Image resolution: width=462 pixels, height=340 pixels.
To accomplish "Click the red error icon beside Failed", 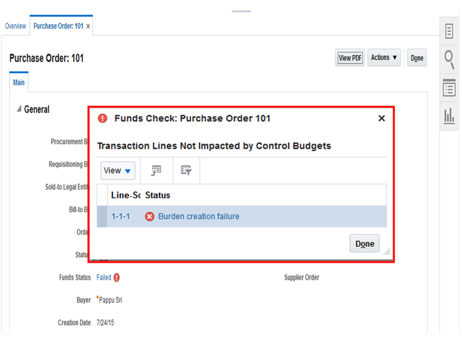I will point(117,278).
